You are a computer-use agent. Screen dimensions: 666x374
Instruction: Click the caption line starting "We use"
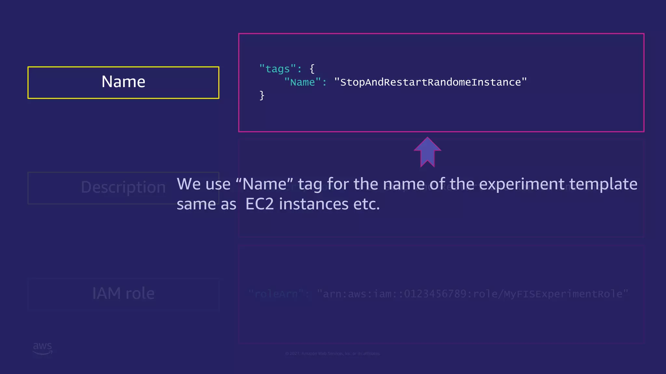(x=407, y=184)
